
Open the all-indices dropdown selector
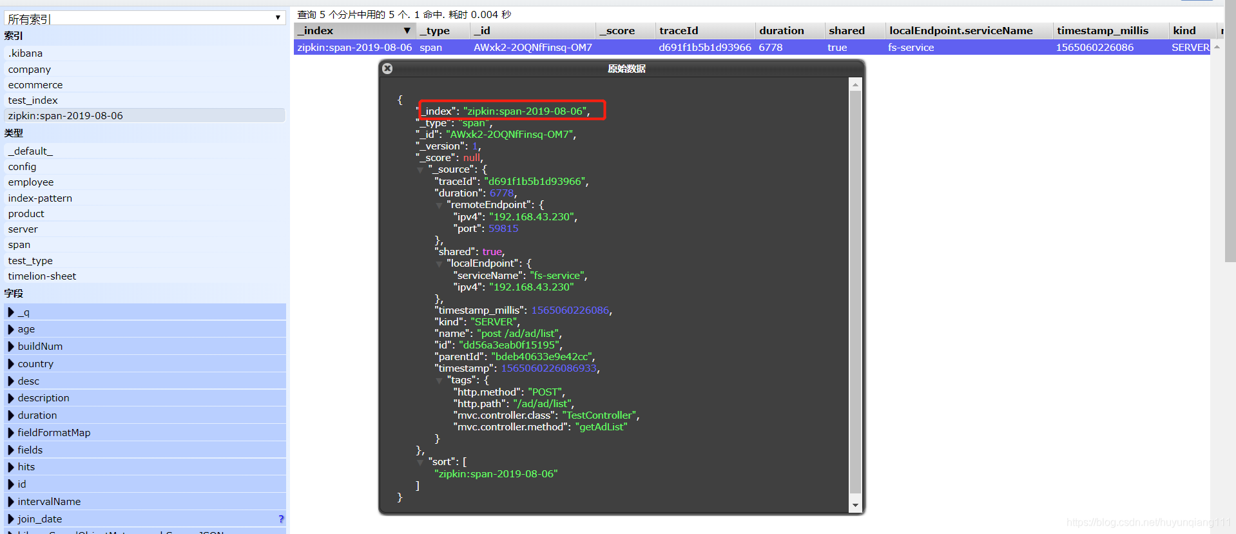[x=145, y=18]
